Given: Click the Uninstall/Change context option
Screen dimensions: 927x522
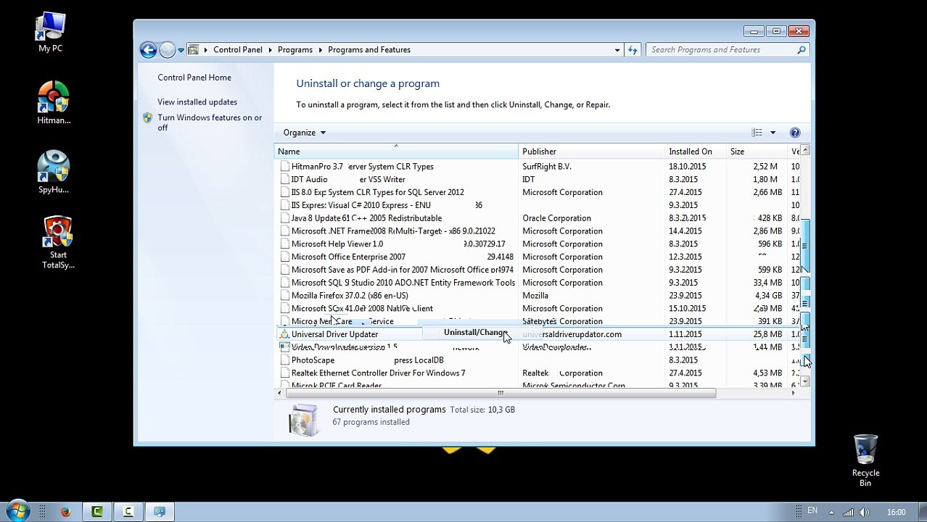Looking at the screenshot, I should click(x=476, y=332).
